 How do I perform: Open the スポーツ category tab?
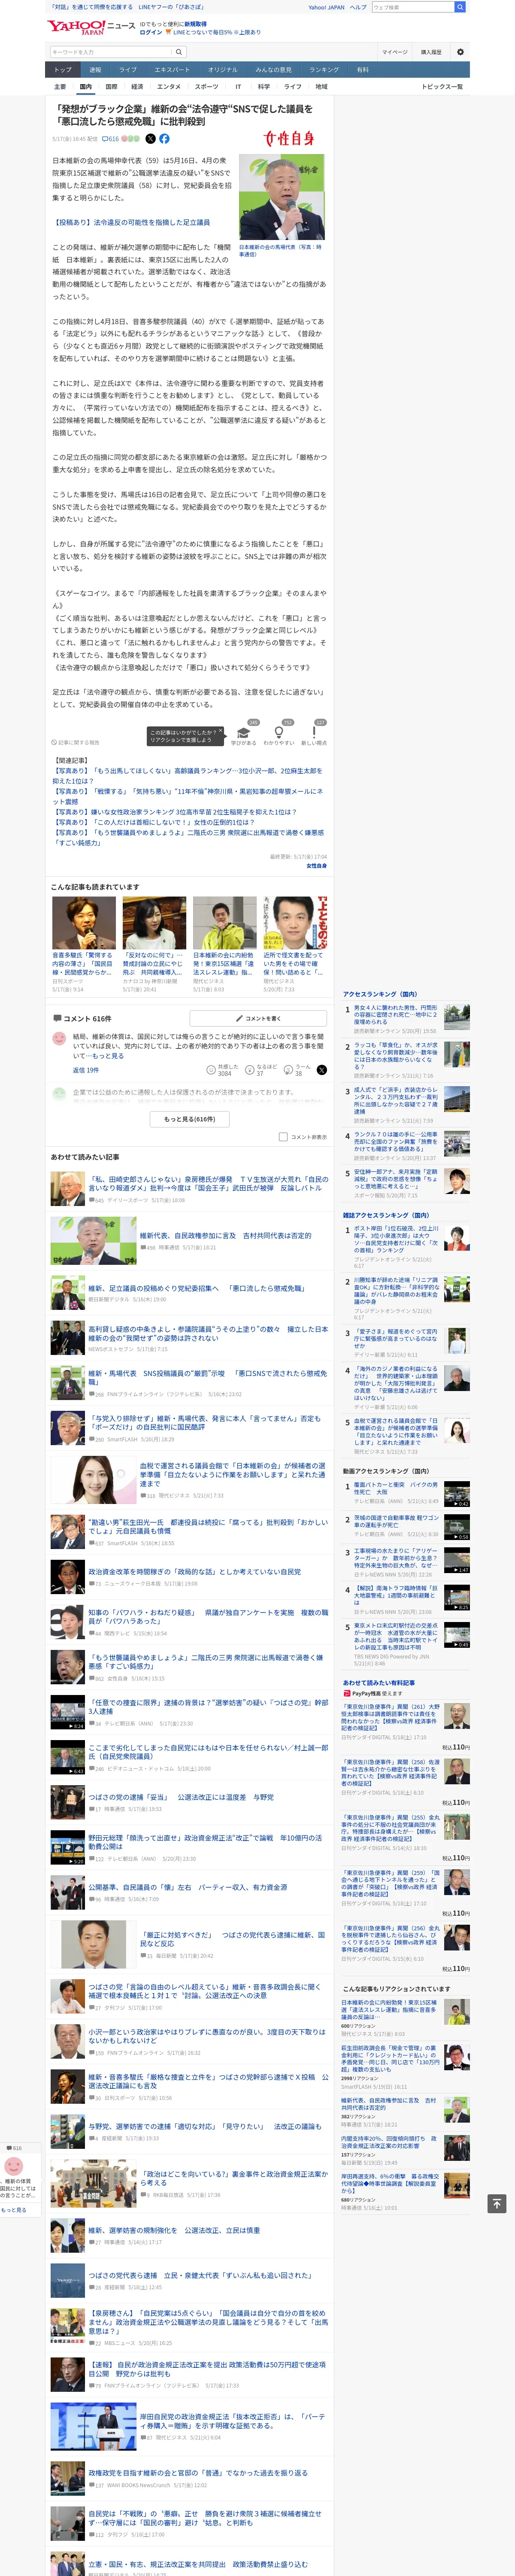[206, 87]
